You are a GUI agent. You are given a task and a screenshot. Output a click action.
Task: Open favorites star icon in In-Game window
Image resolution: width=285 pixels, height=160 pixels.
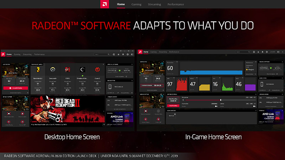[258, 52]
